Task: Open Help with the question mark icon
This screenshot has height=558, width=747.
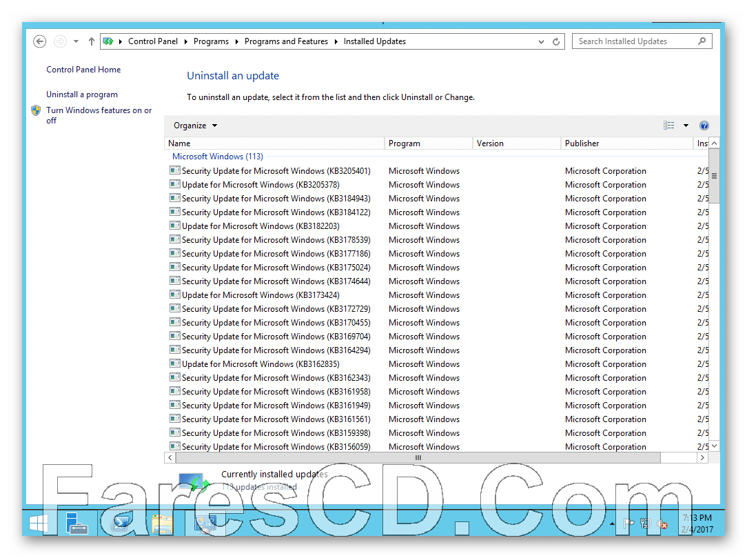Action: point(704,126)
